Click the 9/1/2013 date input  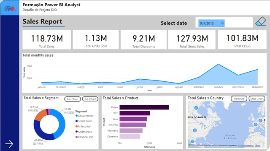coord(211,23)
